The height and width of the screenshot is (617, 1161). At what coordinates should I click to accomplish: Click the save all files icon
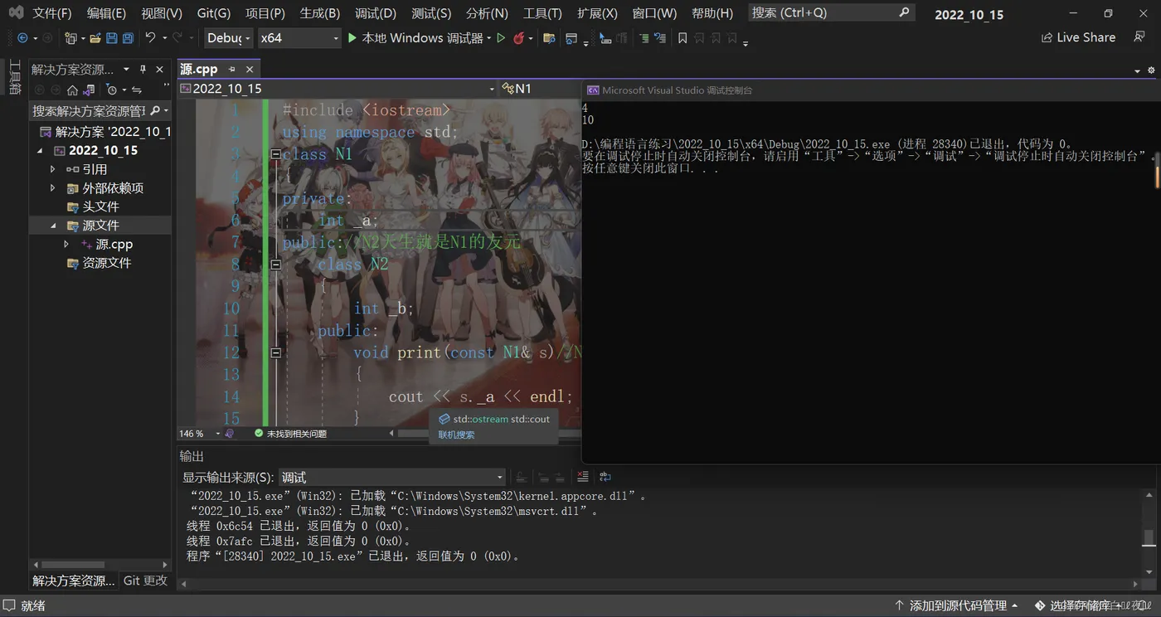coord(128,38)
